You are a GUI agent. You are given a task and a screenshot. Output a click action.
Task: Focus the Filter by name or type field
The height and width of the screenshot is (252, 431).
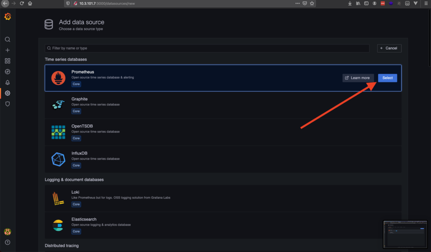coord(207,48)
